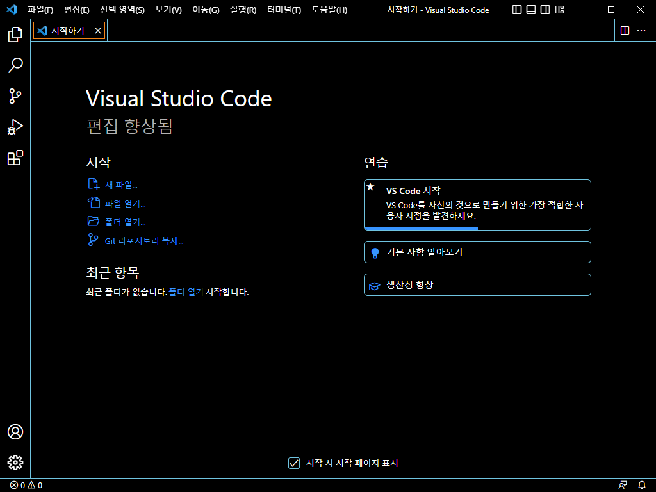Click errors and warnings status bar indicator
Screen dimensions: 656x492
click(26, 486)
